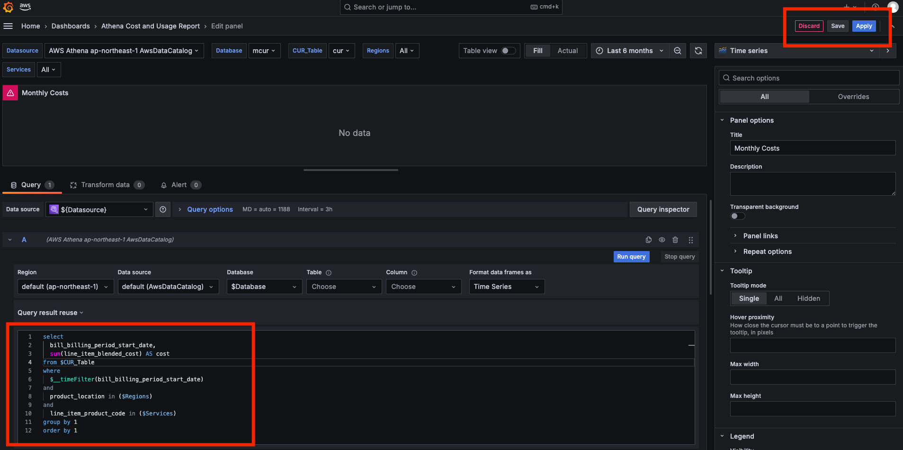Click the panel Title input field
This screenshot has height=450, width=903.
pos(813,148)
